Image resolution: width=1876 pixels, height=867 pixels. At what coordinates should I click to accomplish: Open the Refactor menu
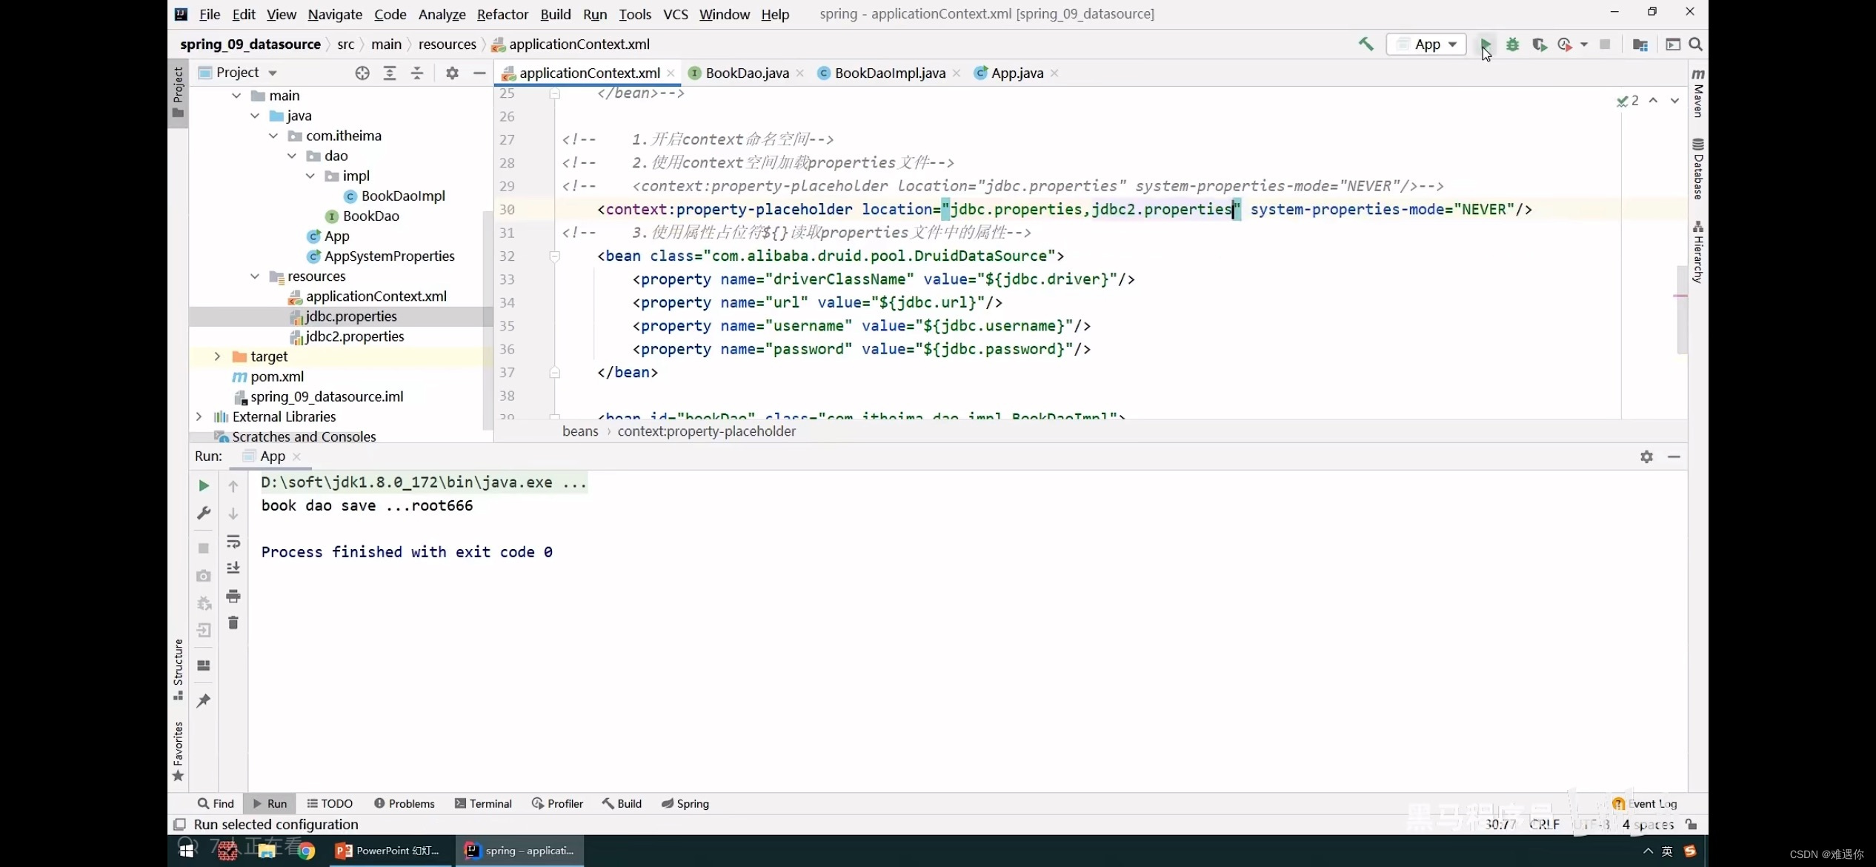point(502,14)
